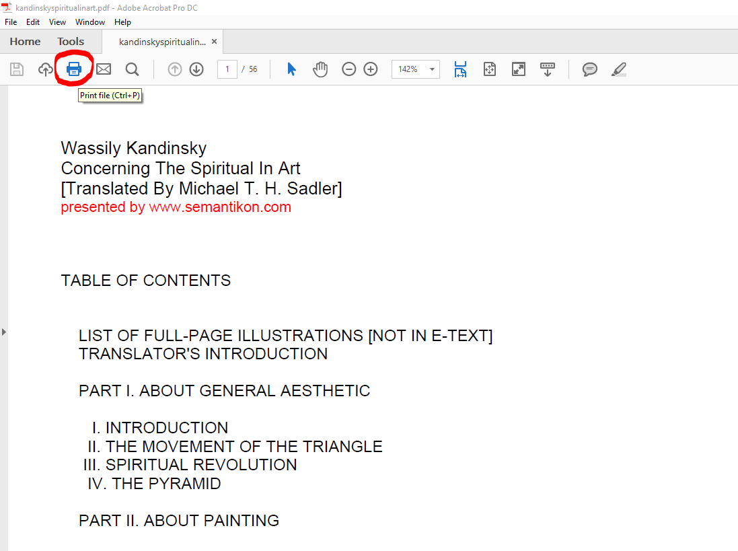
Task: Expand the left navigation pane arrow
Action: click(x=4, y=332)
